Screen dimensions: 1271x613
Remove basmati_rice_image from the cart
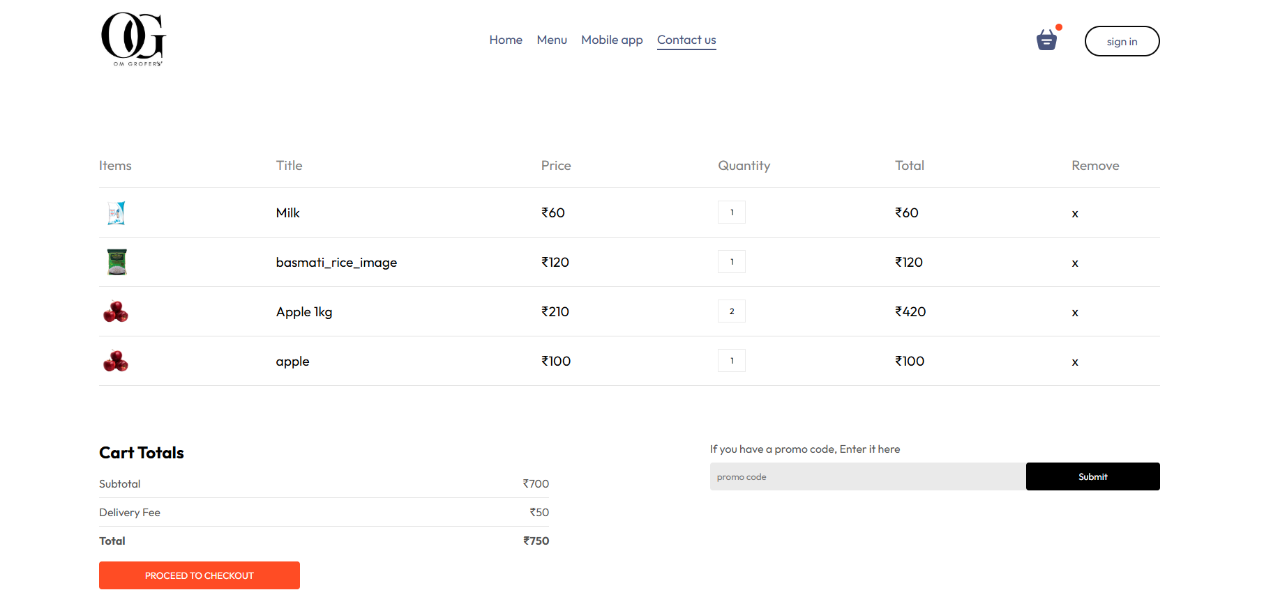1075,263
